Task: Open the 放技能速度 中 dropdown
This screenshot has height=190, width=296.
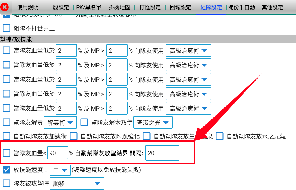Action: point(60,170)
